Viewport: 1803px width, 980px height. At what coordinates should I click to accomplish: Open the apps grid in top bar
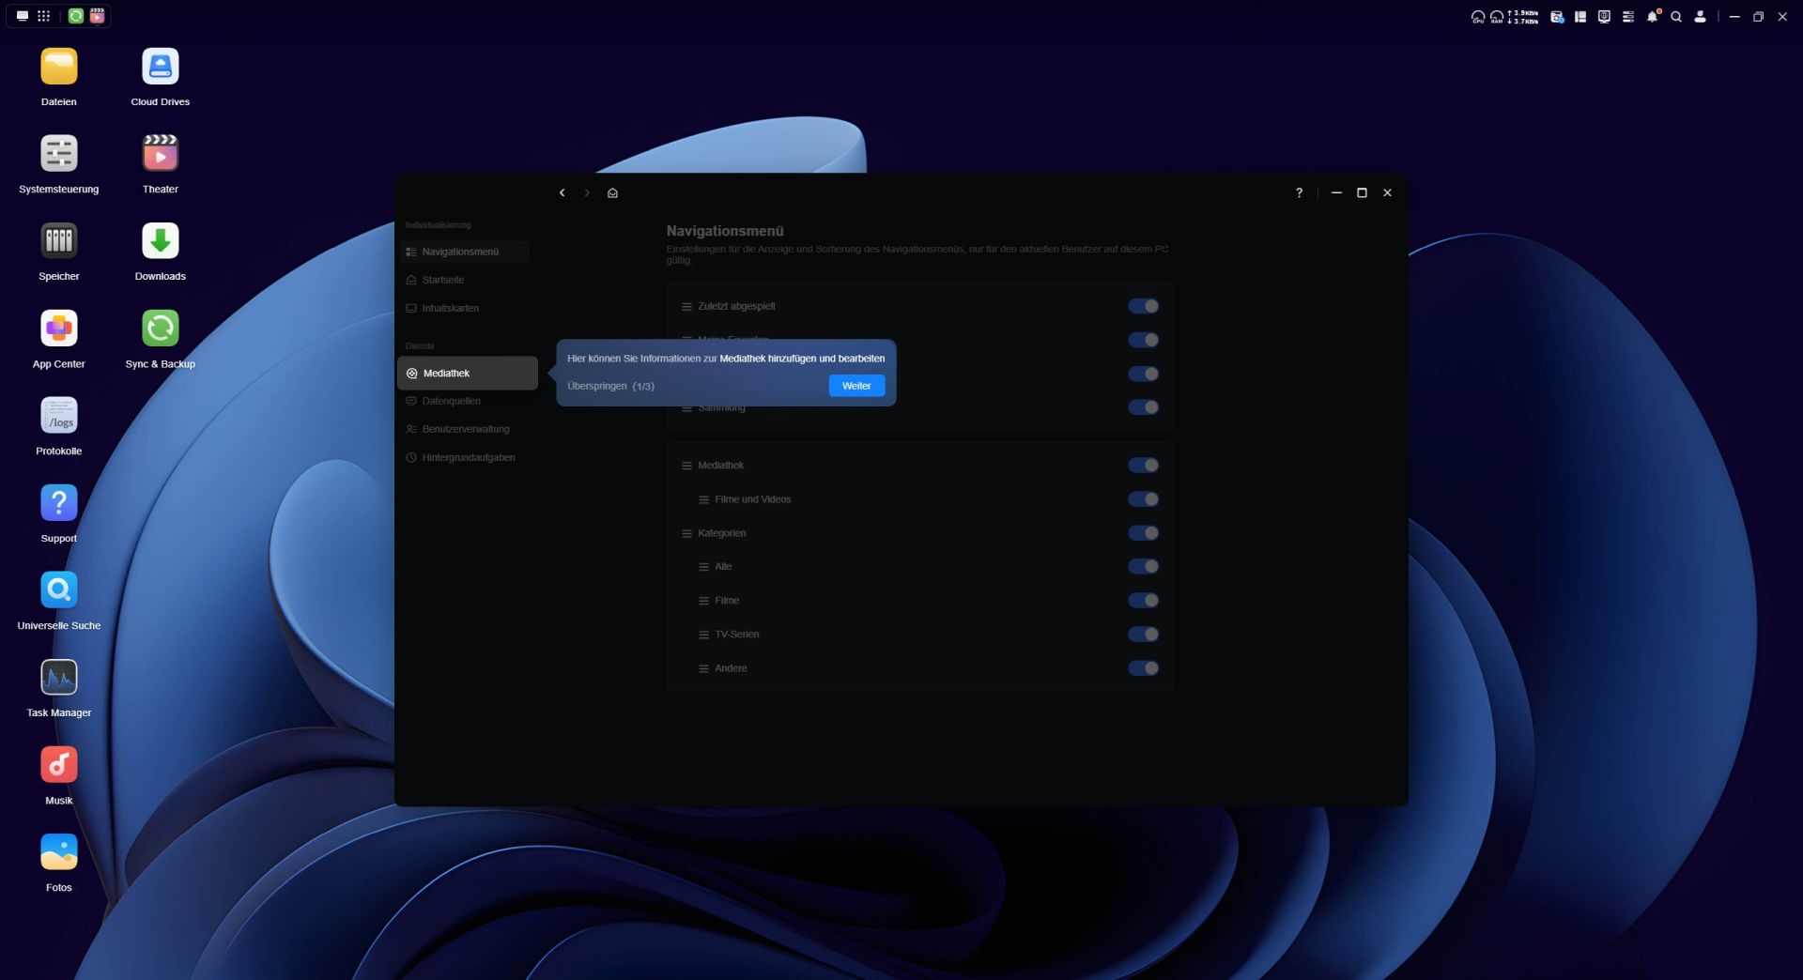point(43,17)
